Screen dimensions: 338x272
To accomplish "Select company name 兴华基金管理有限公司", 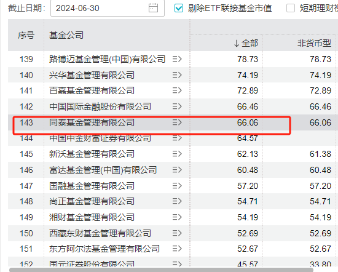I will click(92, 75).
